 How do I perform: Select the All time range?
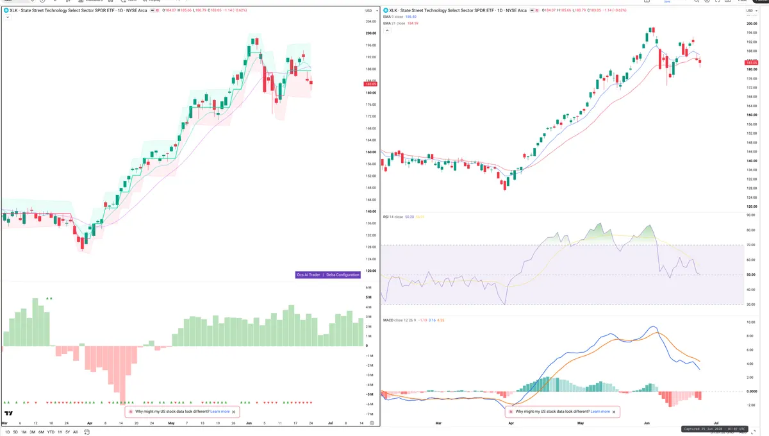point(76,432)
